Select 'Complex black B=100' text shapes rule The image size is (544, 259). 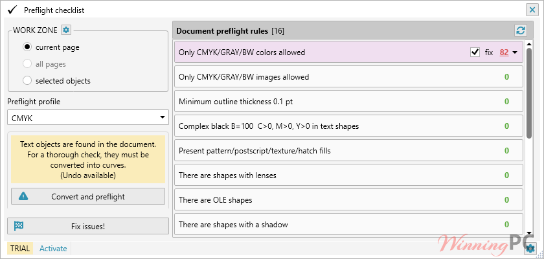pos(348,126)
